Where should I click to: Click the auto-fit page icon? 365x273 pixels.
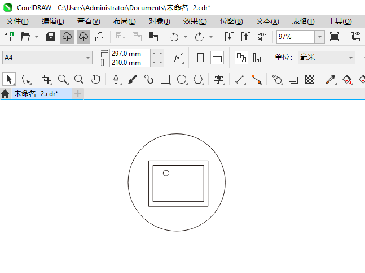(179, 58)
